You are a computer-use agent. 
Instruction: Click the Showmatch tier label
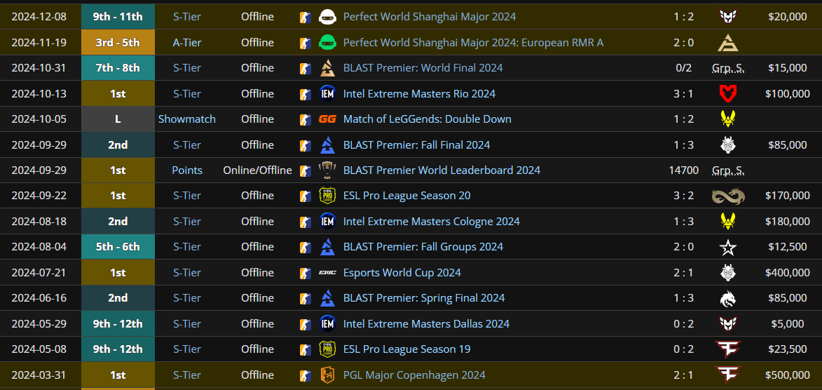[x=187, y=119]
